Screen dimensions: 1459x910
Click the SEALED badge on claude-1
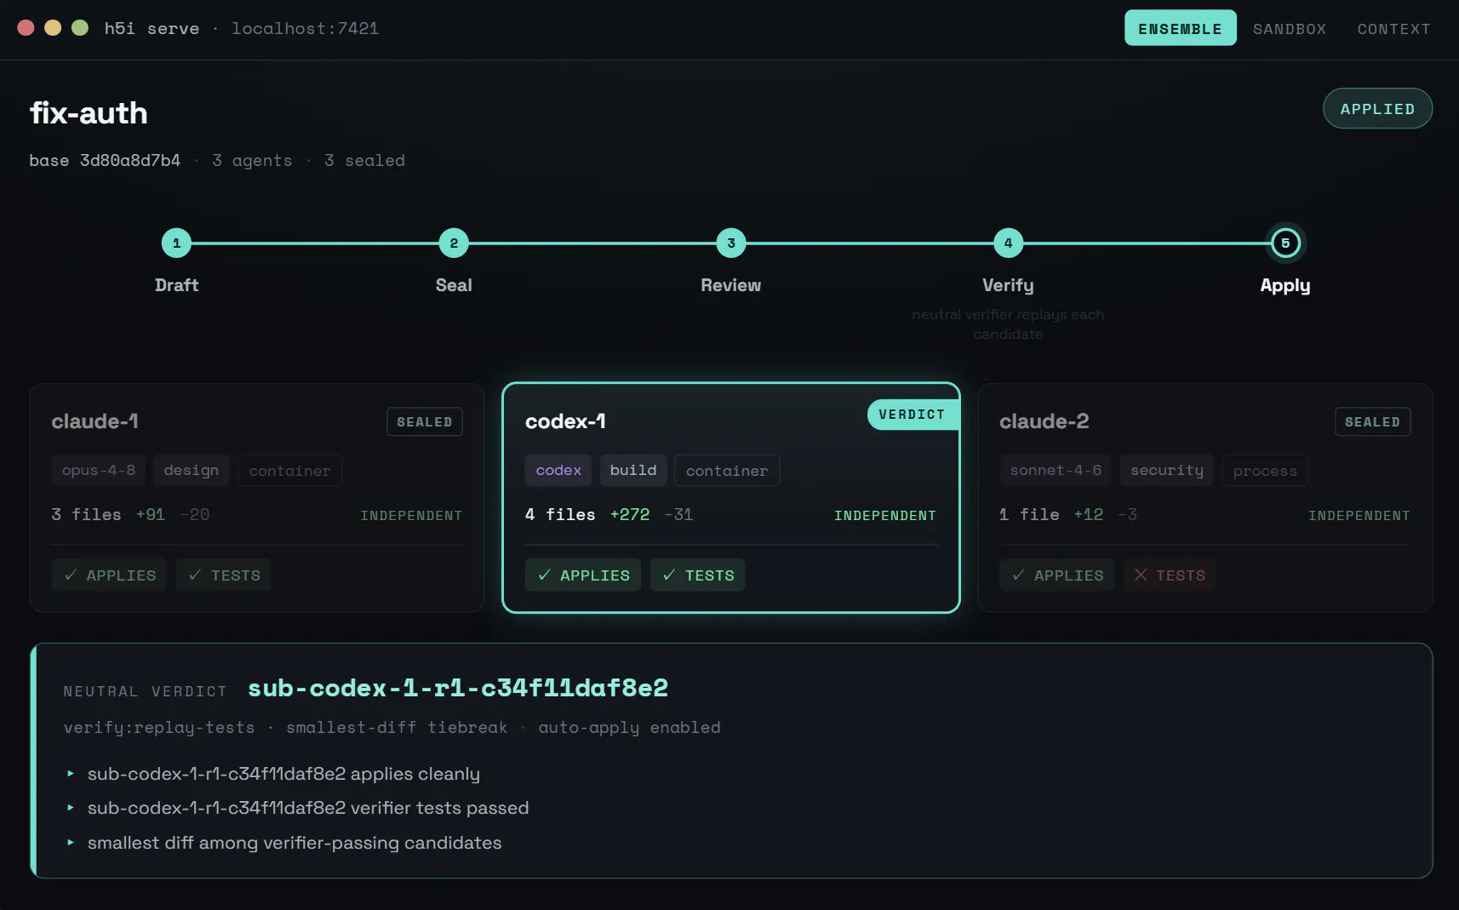(x=425, y=422)
